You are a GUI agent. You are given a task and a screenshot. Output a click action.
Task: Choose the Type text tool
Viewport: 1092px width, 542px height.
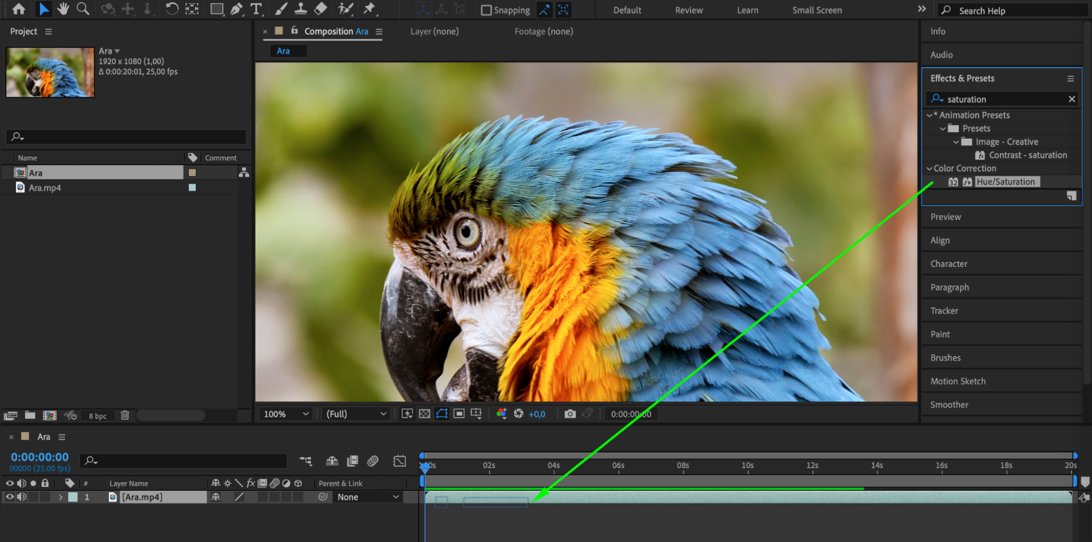256,9
